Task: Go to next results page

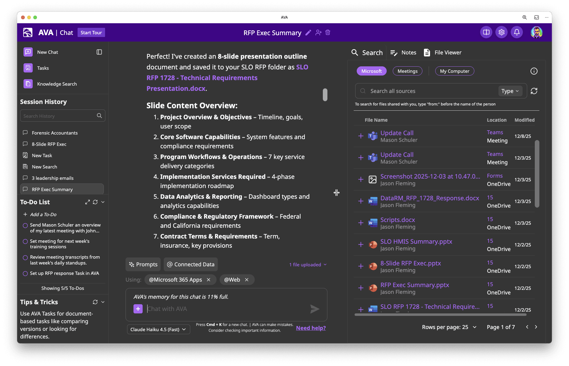Action: [x=536, y=327]
